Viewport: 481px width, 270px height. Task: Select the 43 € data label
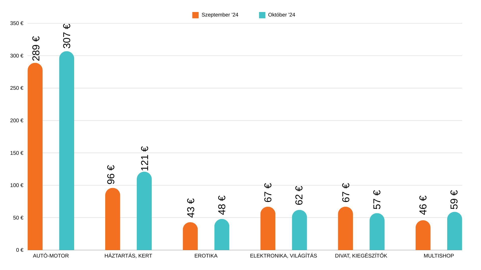tap(191, 208)
